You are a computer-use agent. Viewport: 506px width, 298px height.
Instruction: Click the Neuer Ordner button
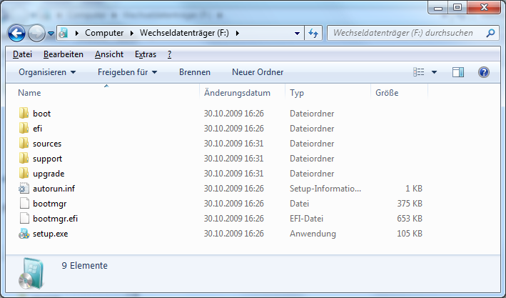coord(257,72)
